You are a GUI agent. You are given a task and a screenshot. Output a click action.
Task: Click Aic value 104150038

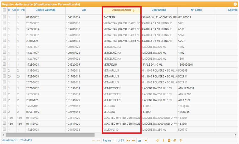point(73,130)
